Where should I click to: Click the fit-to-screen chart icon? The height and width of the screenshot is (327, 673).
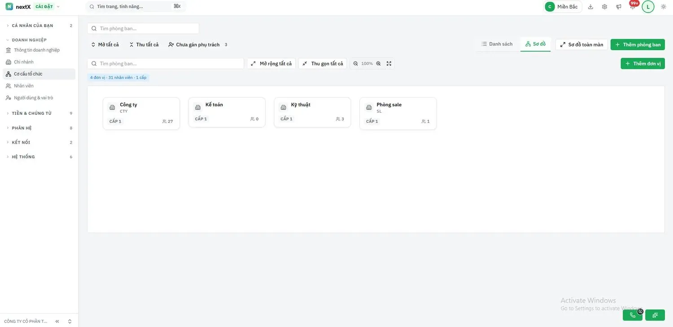(x=389, y=64)
